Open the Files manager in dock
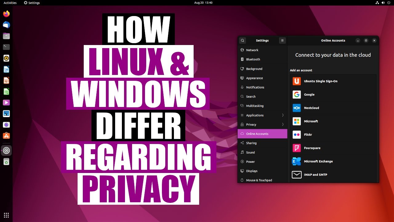Screen dimensions: 394x222 tap(6, 36)
